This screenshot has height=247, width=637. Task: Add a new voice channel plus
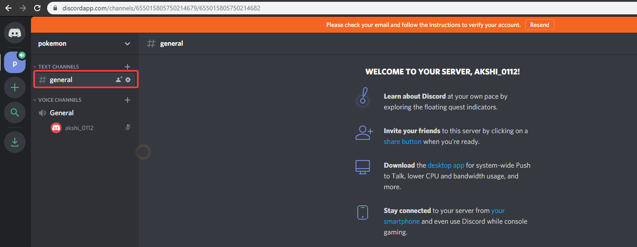point(127,100)
